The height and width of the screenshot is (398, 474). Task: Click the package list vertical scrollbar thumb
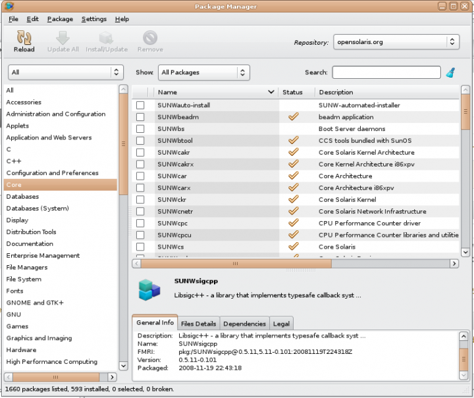pos(465,112)
